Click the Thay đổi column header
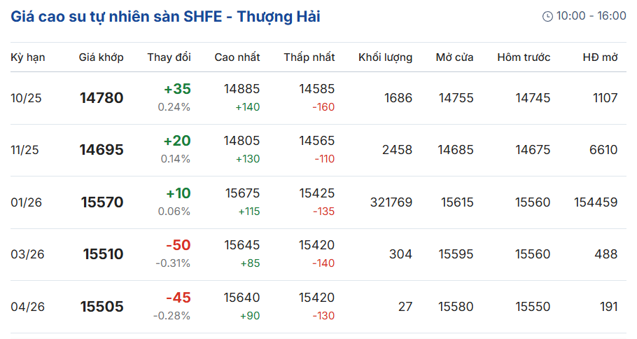 (169, 57)
